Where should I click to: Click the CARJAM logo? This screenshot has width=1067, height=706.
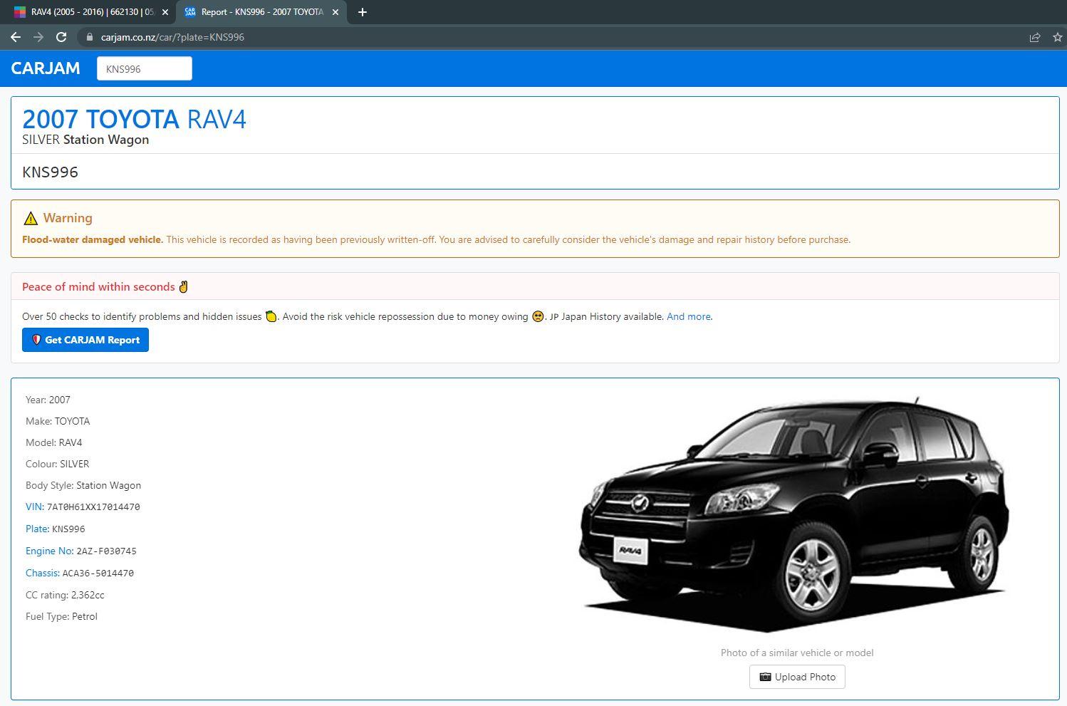coord(46,68)
